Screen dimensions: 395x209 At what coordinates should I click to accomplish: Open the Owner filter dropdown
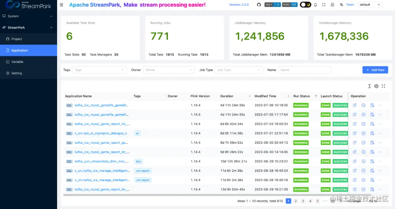pyautogui.click(x=169, y=70)
